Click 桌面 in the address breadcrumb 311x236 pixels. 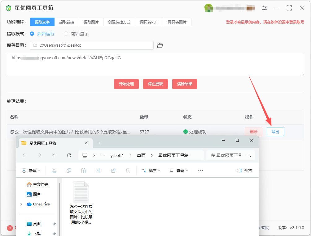point(141,155)
